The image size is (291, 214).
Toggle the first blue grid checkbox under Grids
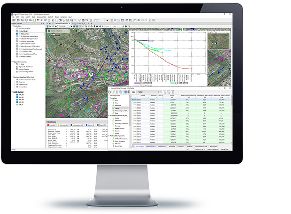(17, 95)
